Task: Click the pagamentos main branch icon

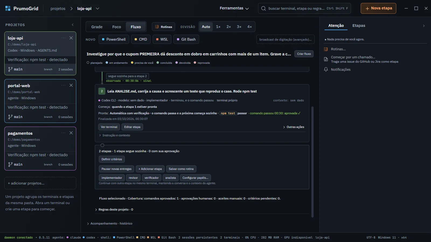Action: click(x=10, y=164)
